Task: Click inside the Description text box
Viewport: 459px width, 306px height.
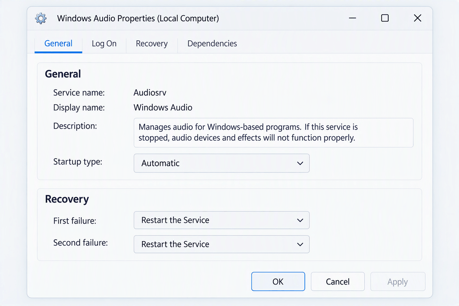Action: coord(273,133)
